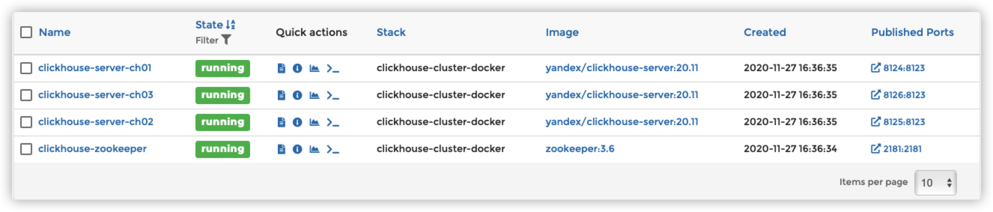Image resolution: width=993 pixels, height=212 pixels.
Task: Open console icon for clickhouse-zookeeper
Action: (x=333, y=149)
